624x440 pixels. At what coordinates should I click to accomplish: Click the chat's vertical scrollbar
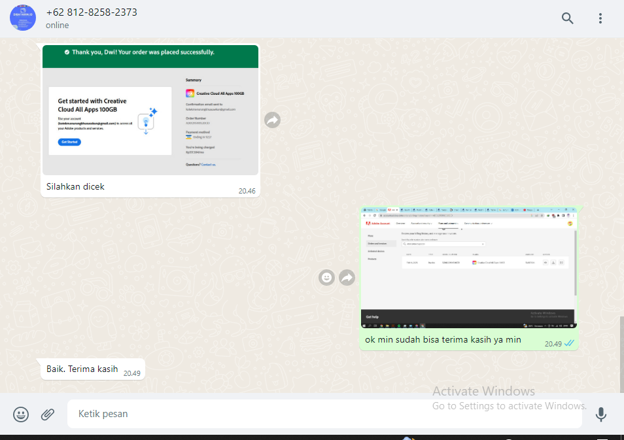(x=621, y=354)
